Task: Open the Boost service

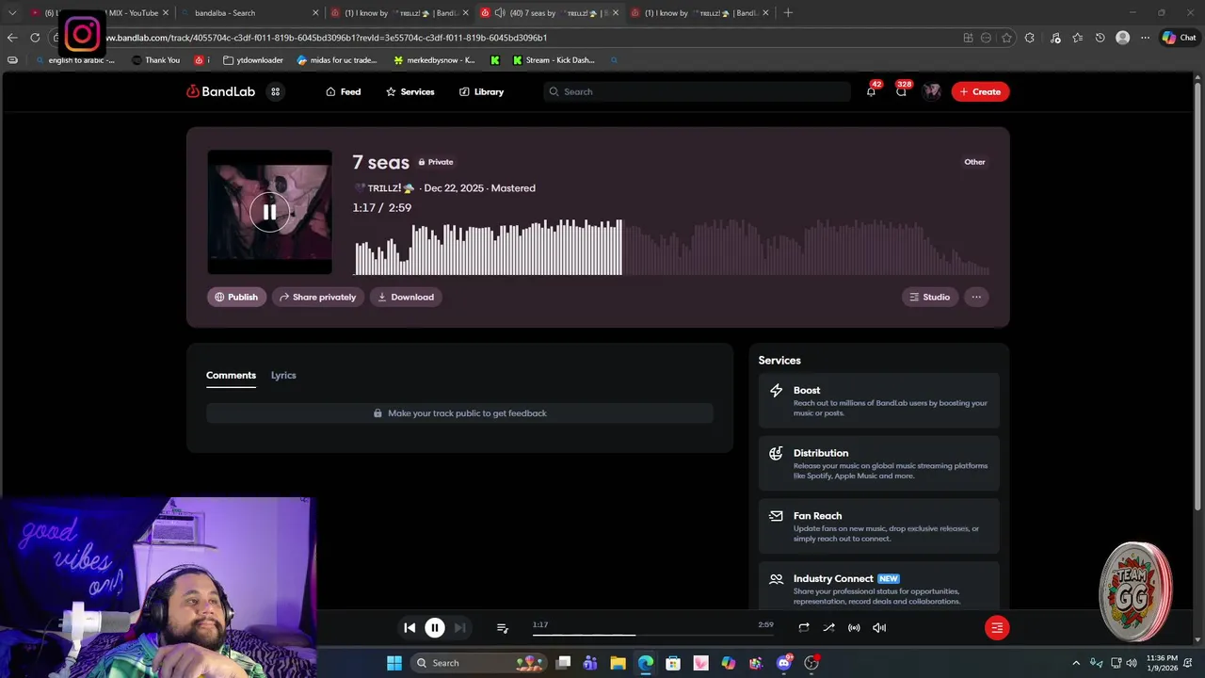Action: [x=879, y=401]
